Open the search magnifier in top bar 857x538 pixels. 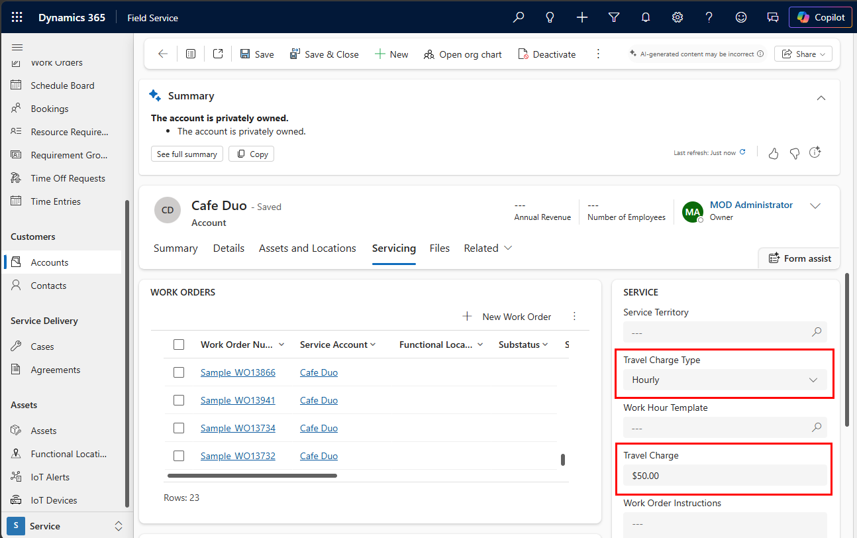519,17
